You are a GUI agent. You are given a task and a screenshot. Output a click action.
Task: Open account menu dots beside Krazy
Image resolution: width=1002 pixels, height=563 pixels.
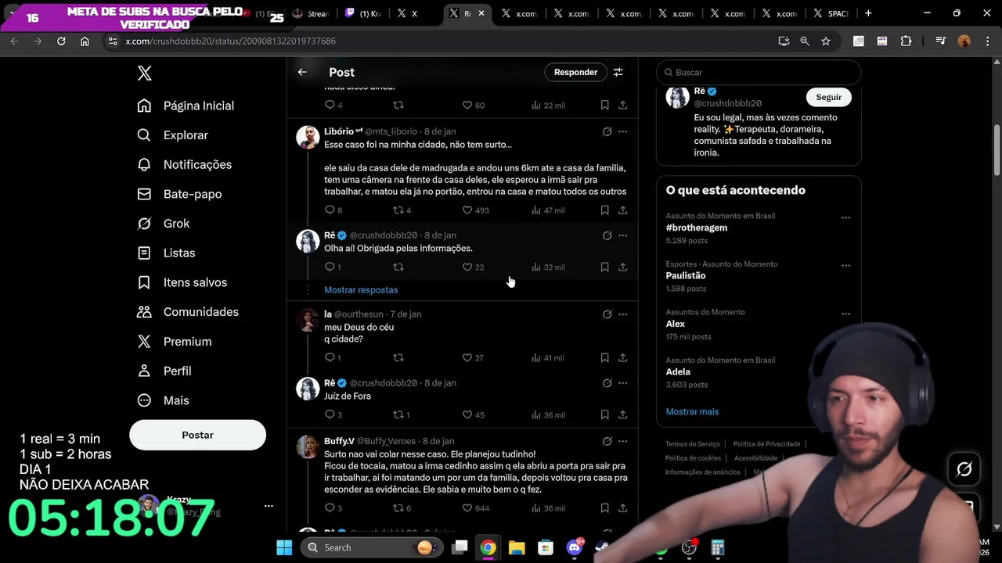tap(269, 506)
